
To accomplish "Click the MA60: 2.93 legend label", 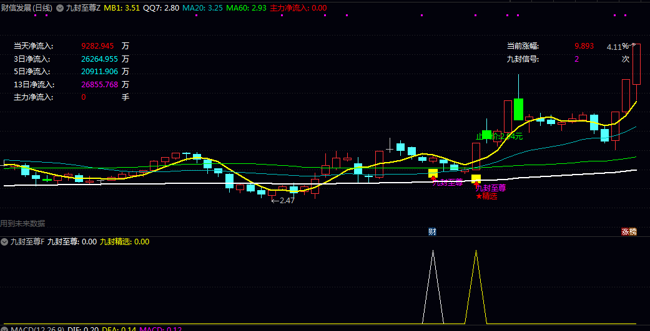I will (x=246, y=8).
